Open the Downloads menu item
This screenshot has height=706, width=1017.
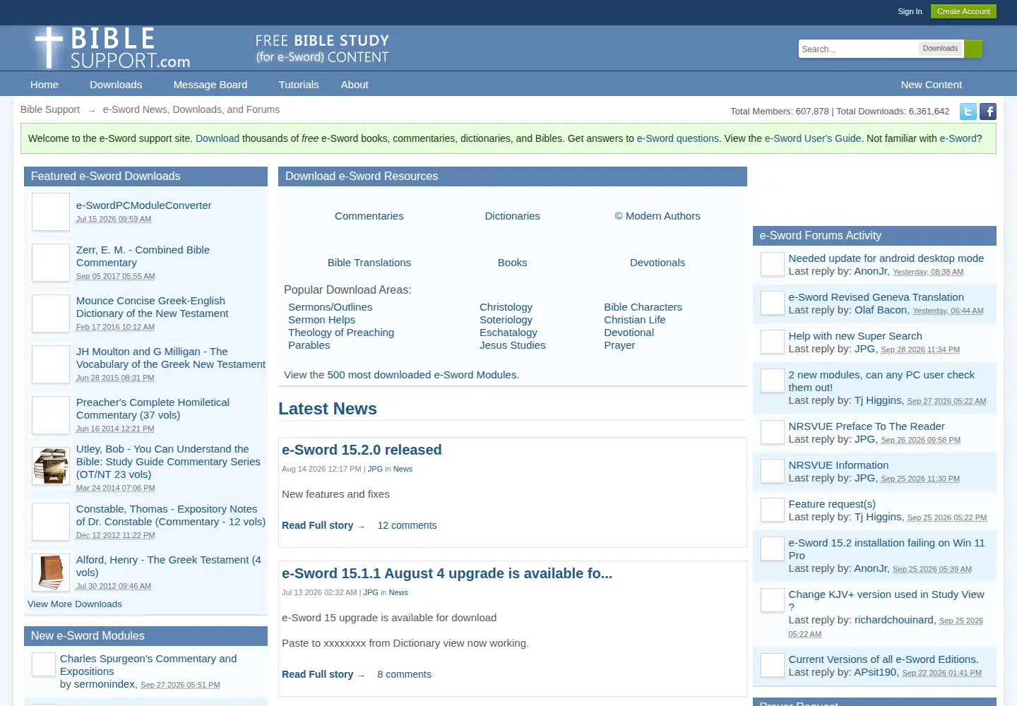pos(116,85)
